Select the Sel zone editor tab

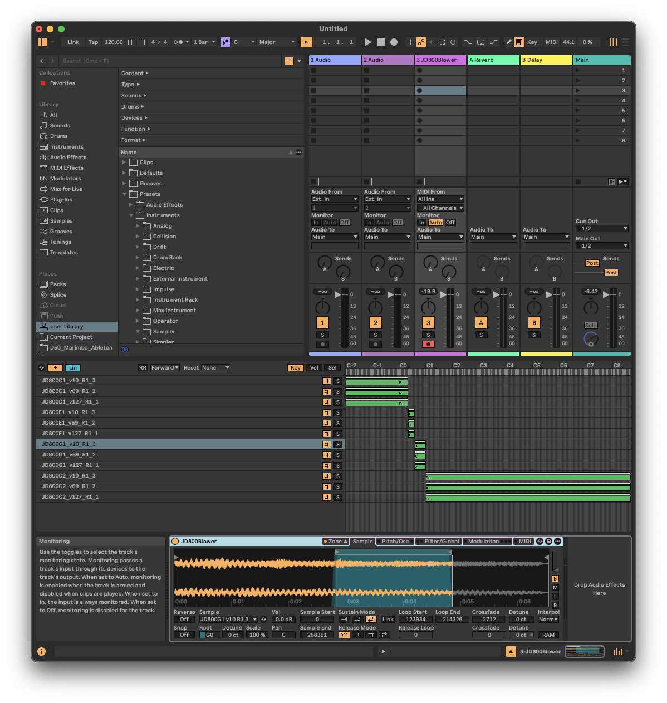(x=332, y=367)
